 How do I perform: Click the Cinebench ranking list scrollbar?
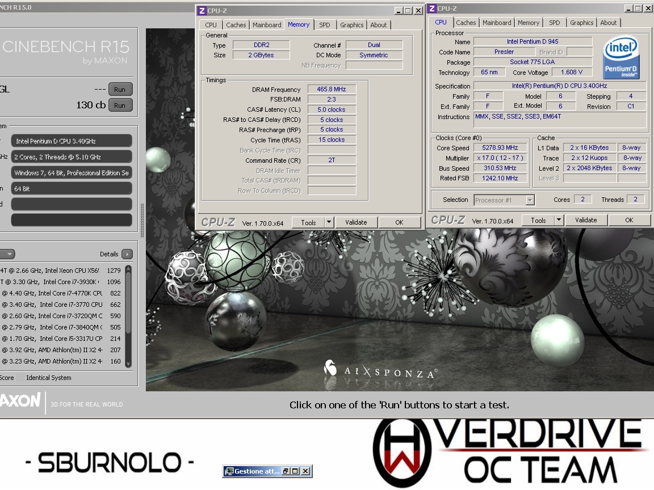pyautogui.click(x=128, y=316)
